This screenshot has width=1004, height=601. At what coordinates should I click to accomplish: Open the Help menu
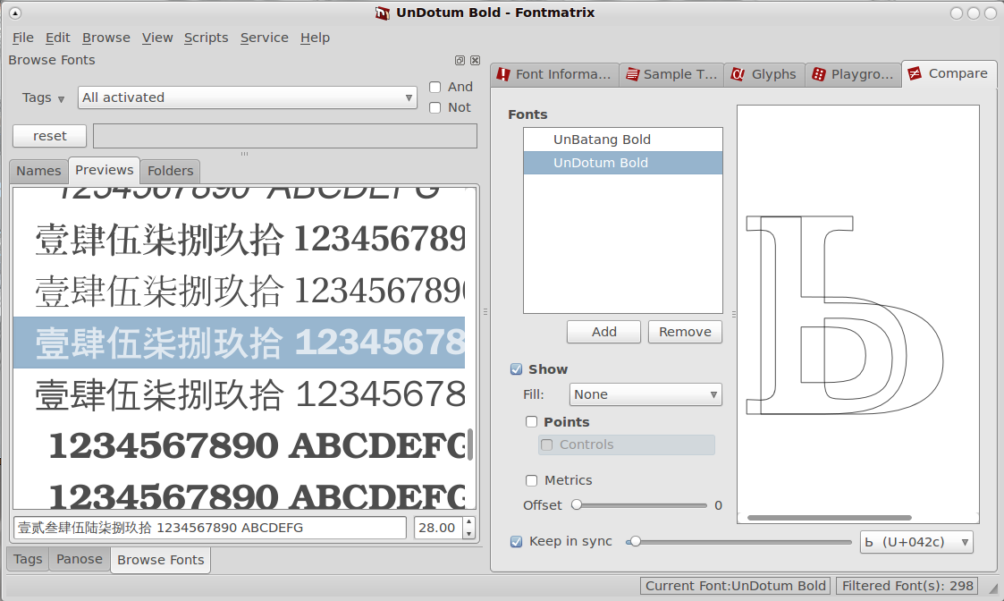click(315, 38)
